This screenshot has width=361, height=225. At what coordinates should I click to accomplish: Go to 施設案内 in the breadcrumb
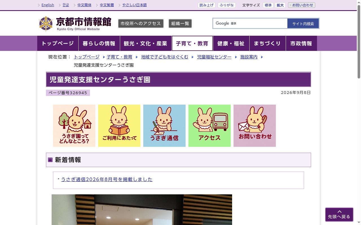tap(249, 57)
